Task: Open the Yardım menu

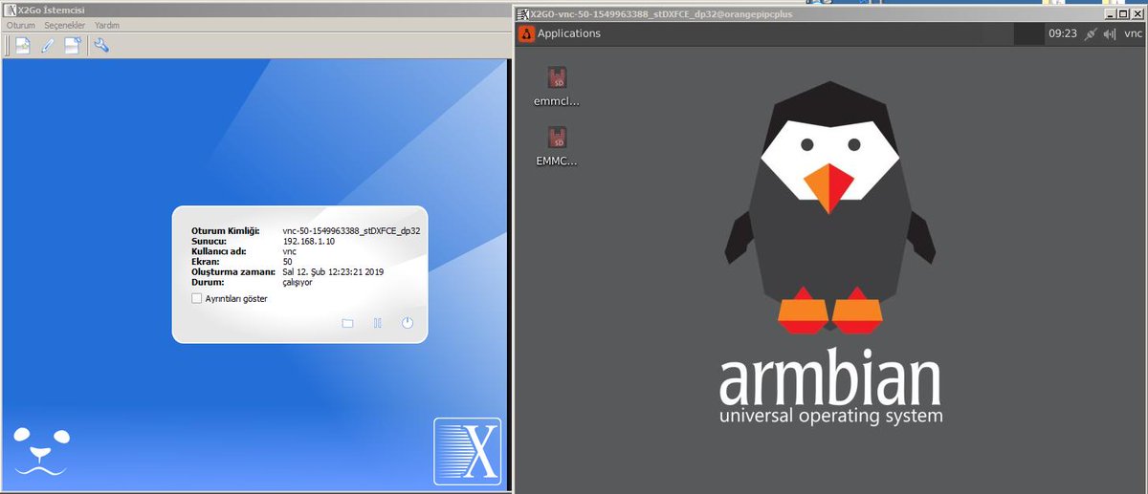Action: (107, 25)
